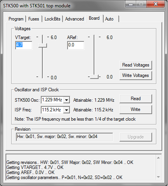168x186 pixels.
Task: Minimize the STK500 window
Action: coord(131,4)
